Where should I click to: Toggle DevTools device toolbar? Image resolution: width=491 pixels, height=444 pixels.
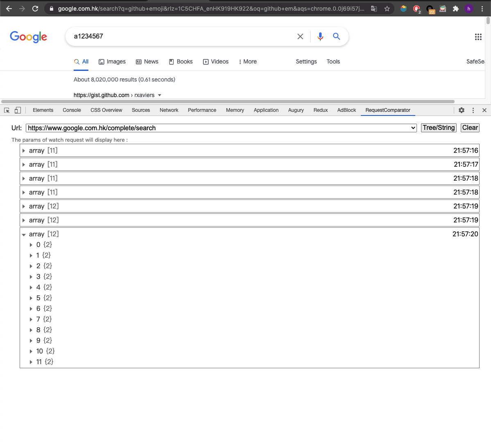(18, 110)
